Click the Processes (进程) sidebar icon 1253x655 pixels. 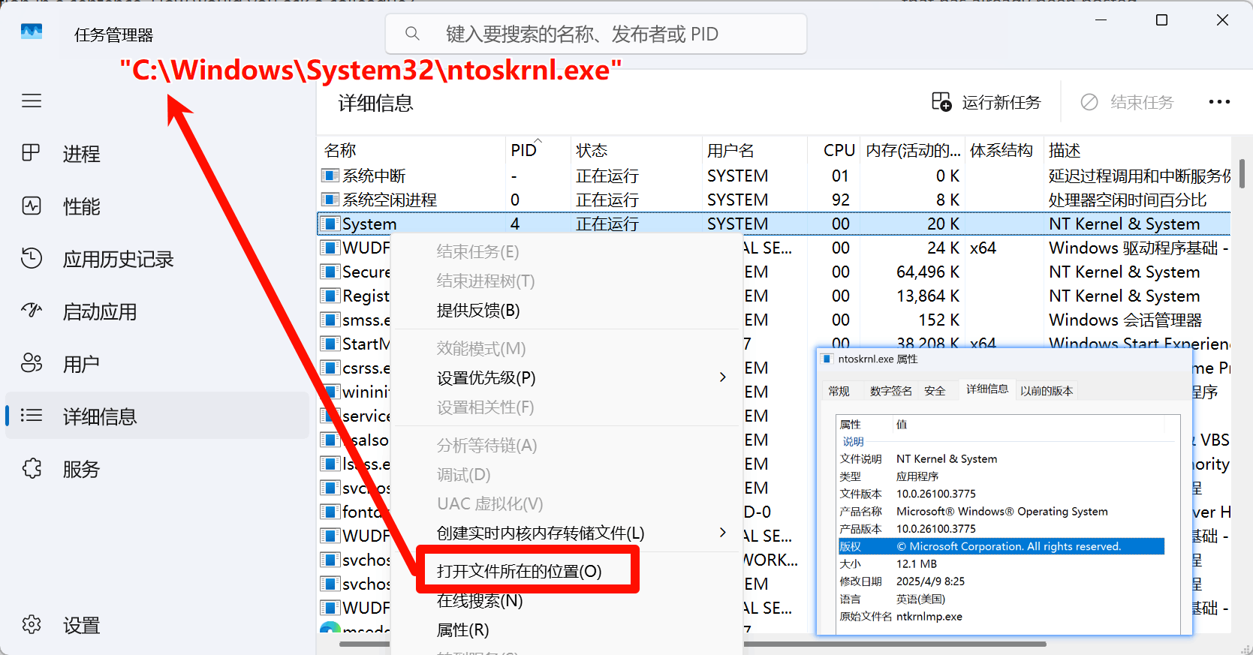32,153
